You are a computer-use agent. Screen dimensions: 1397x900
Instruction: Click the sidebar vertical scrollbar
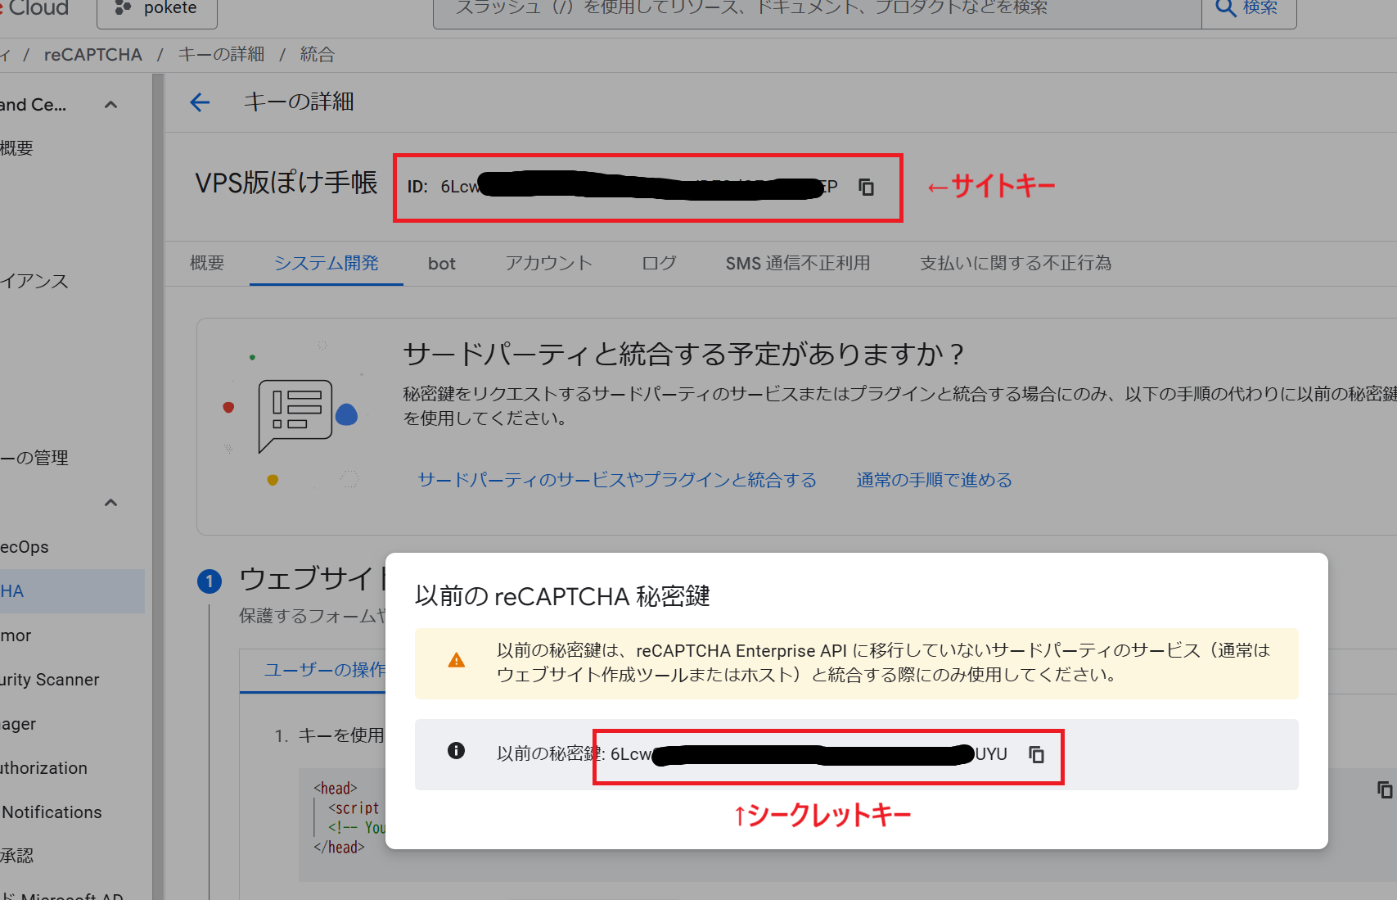pos(158,486)
